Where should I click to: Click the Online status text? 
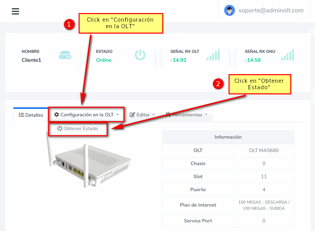(x=104, y=60)
